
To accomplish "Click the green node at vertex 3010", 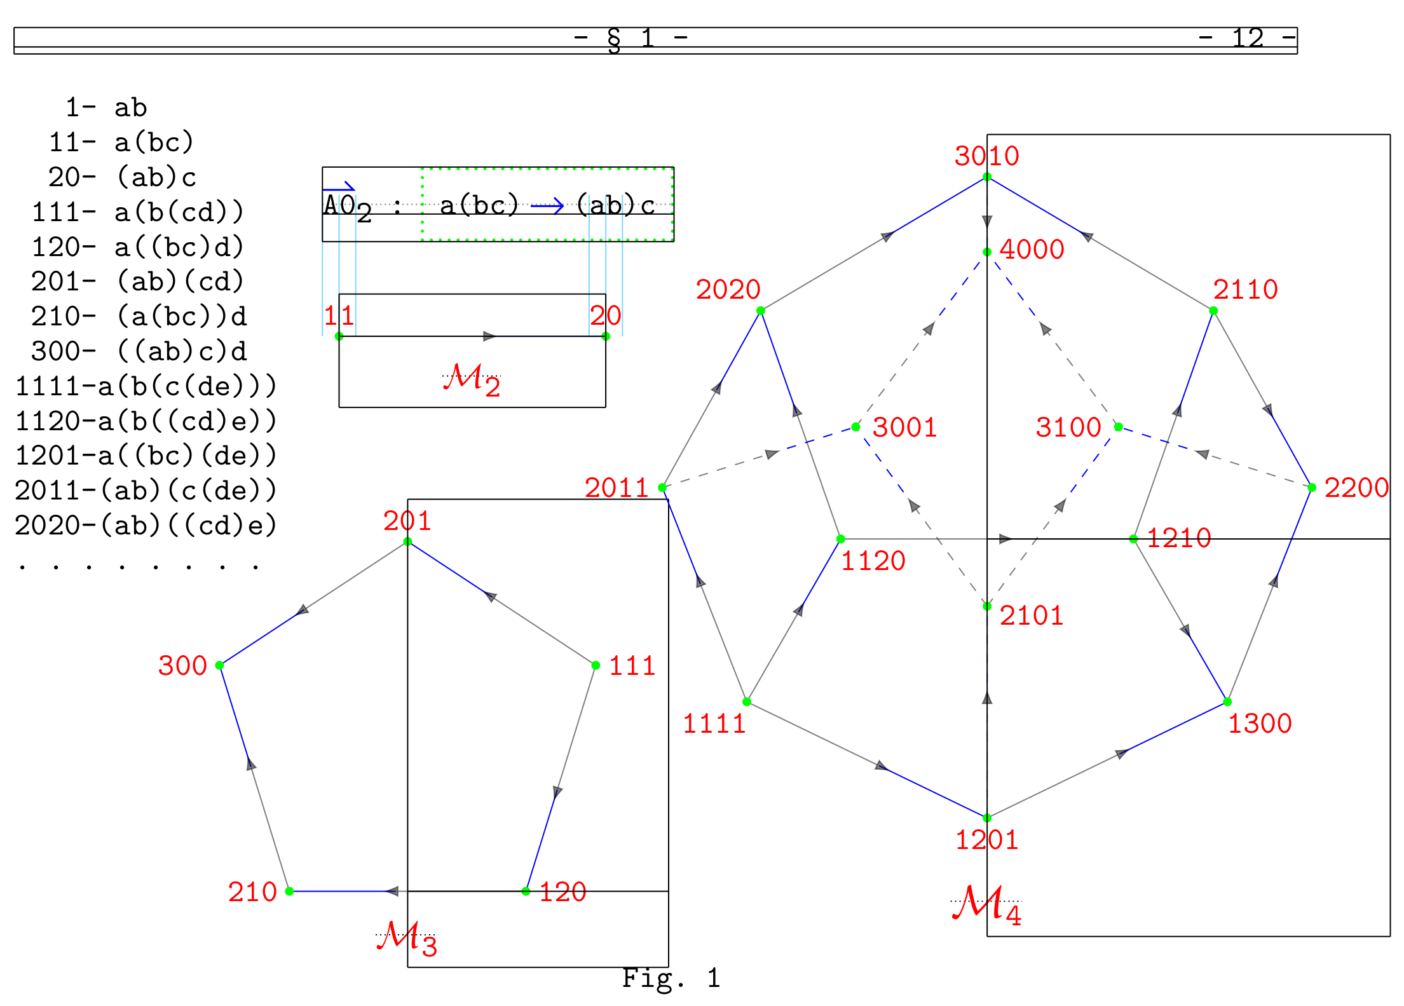I will tap(986, 177).
